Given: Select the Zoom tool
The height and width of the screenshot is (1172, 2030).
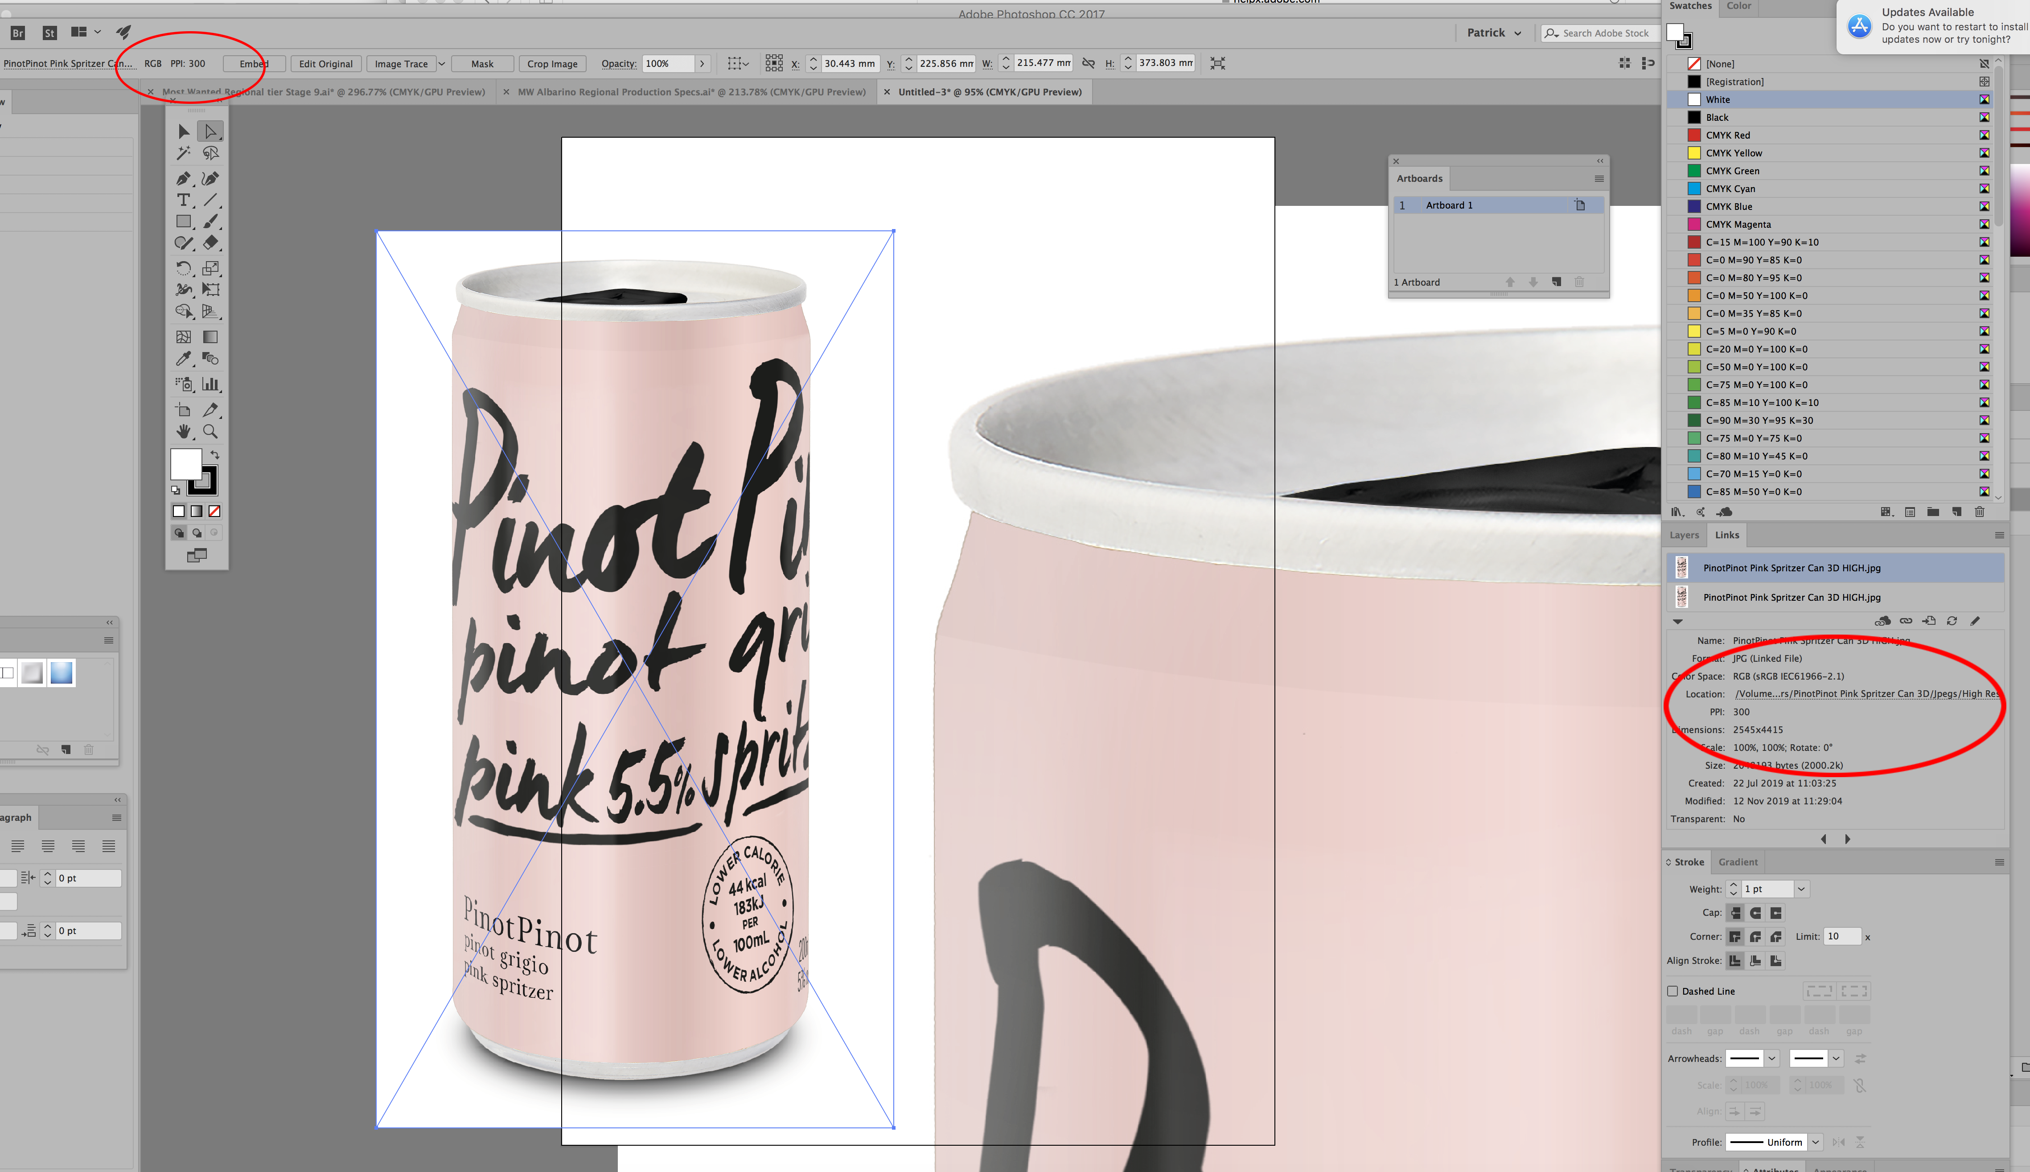Looking at the screenshot, I should click(210, 432).
